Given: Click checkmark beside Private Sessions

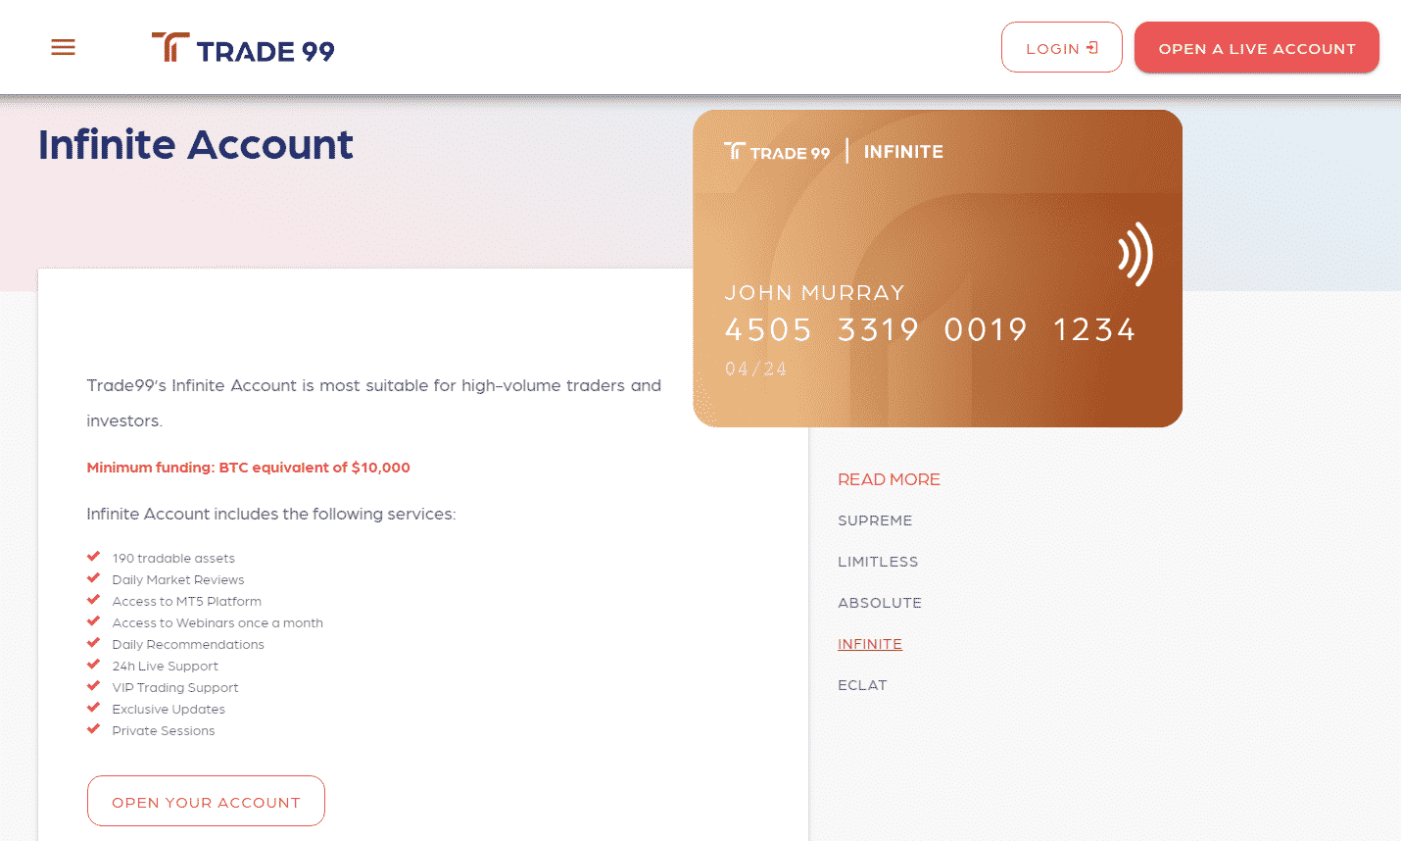Looking at the screenshot, I should click(x=94, y=729).
